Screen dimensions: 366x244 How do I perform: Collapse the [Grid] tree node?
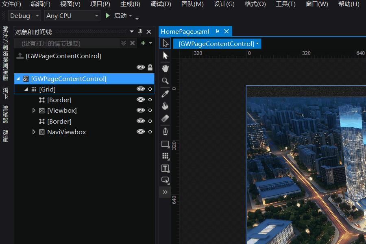26,89
